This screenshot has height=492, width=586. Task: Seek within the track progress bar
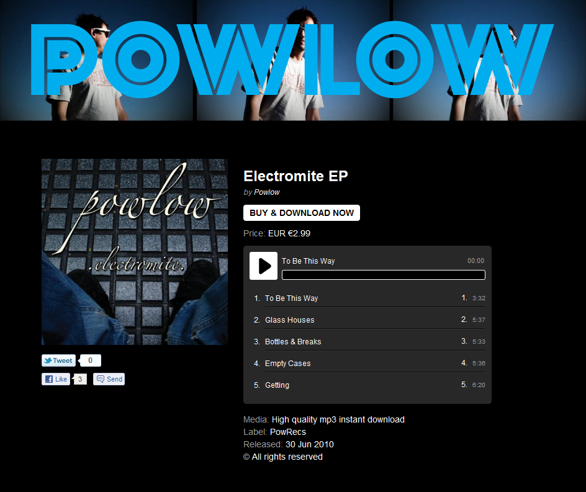384,275
